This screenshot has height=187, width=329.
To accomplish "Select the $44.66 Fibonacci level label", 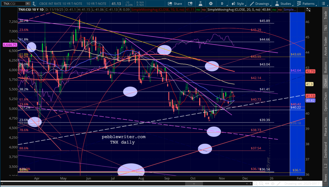I will (265, 39).
